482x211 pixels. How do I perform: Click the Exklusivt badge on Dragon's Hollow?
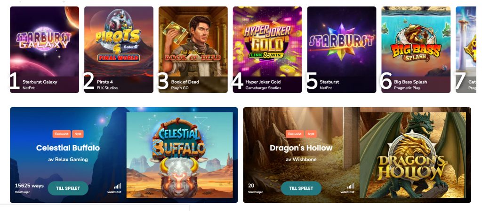[295, 134]
